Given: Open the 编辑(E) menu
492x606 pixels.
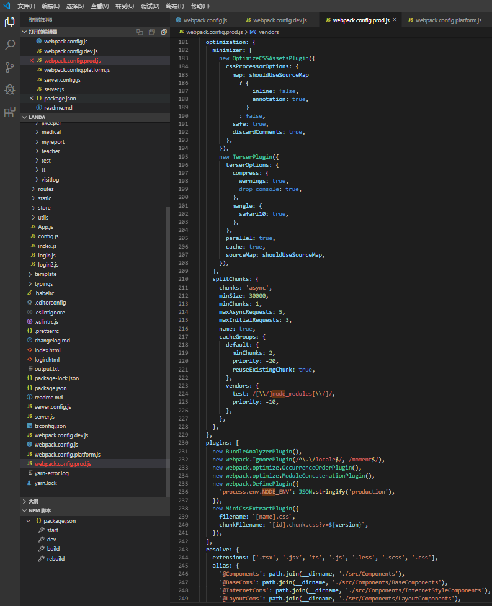Looking at the screenshot, I should coord(51,6).
